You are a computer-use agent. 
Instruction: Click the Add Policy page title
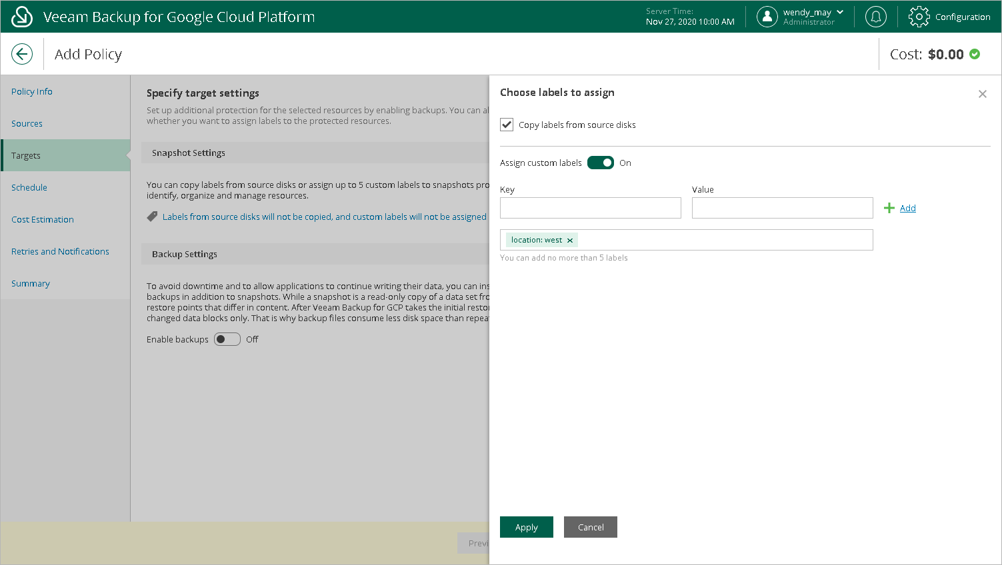[88, 54]
